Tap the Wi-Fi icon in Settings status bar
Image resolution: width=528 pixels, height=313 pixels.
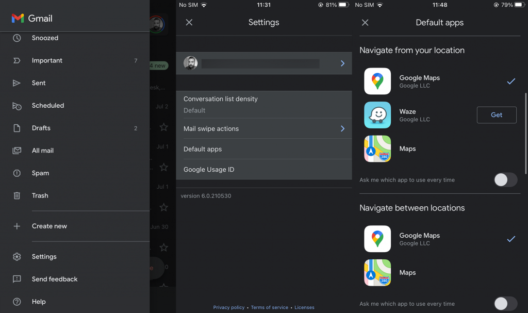tap(204, 5)
